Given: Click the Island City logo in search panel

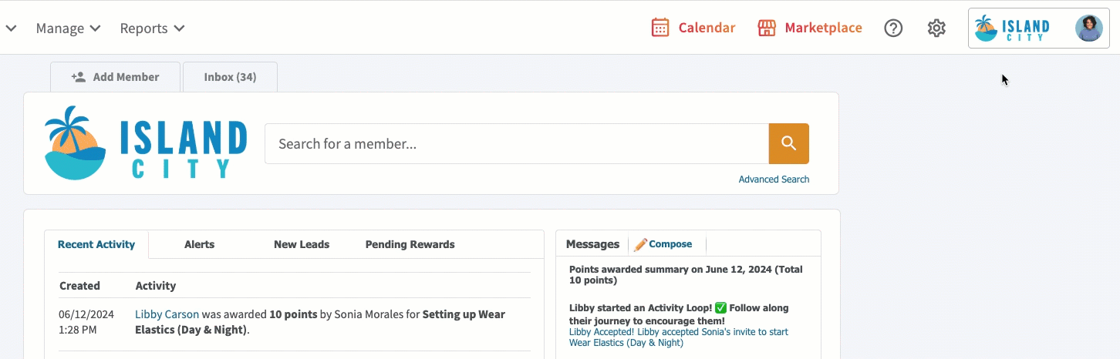Looking at the screenshot, I should pos(146,143).
